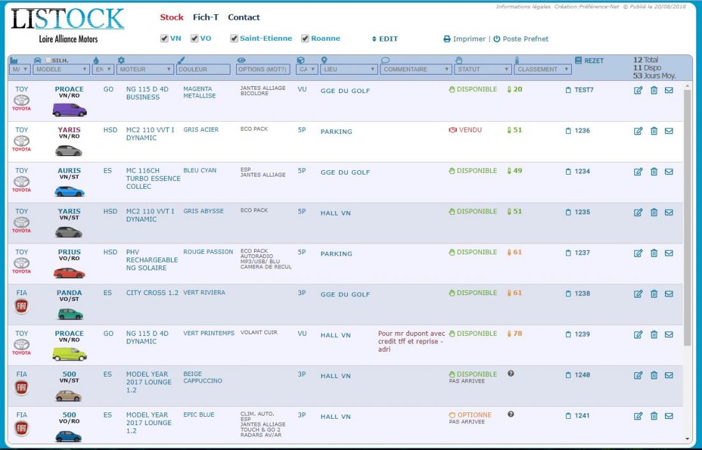Delete the TEST7 Proace row
The height and width of the screenshot is (450, 702).
(653, 91)
